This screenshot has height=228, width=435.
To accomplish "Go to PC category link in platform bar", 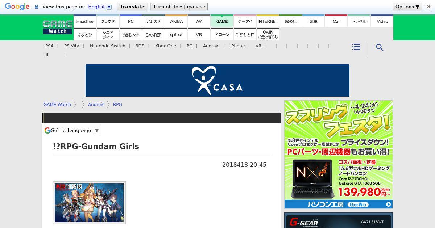I will point(190,46).
